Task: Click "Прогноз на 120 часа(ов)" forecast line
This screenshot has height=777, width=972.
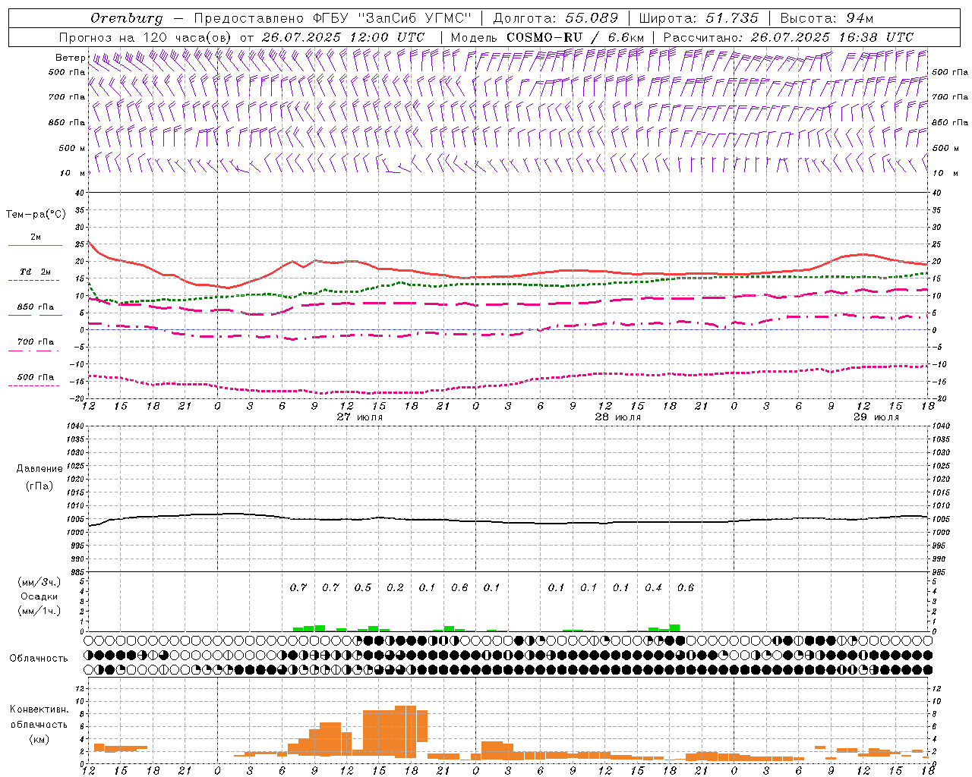Action: [146, 37]
